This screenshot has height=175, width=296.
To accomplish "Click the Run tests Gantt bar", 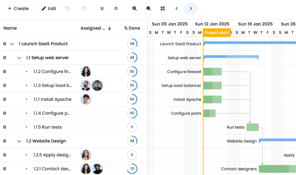I will [x=252, y=127].
